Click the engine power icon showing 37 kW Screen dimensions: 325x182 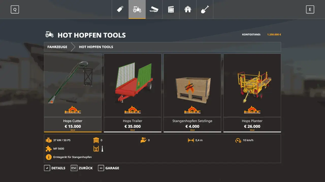click(48, 140)
